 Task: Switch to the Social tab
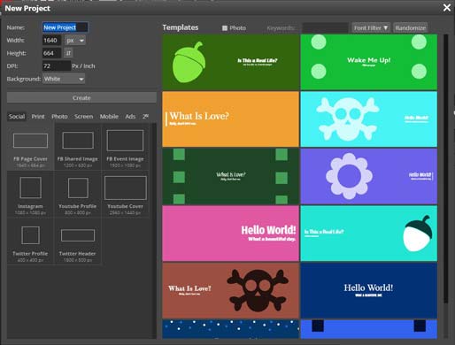tap(17, 117)
